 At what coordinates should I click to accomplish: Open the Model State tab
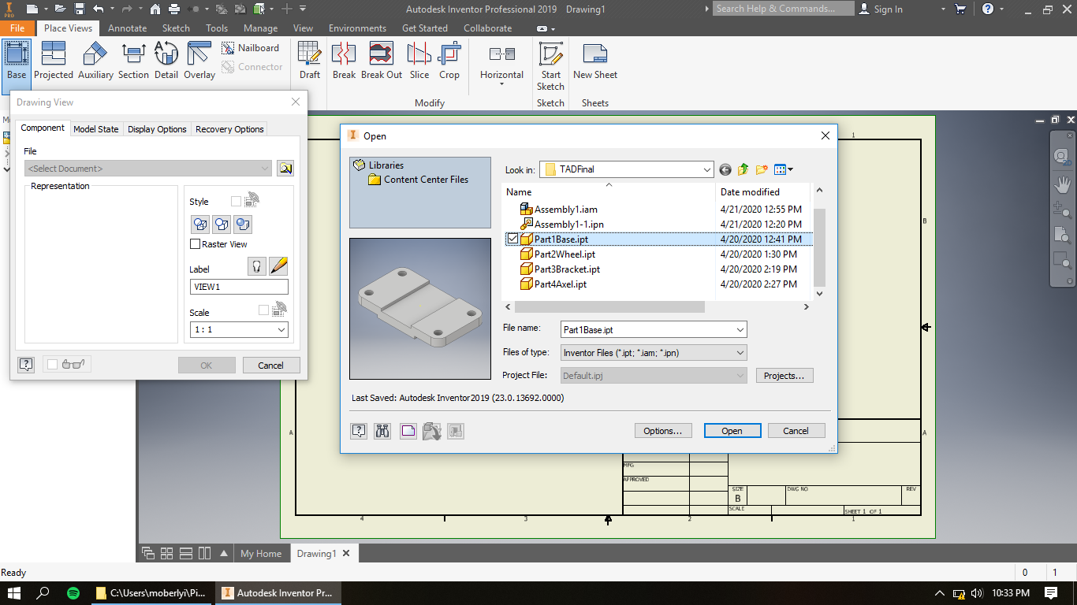tap(96, 129)
